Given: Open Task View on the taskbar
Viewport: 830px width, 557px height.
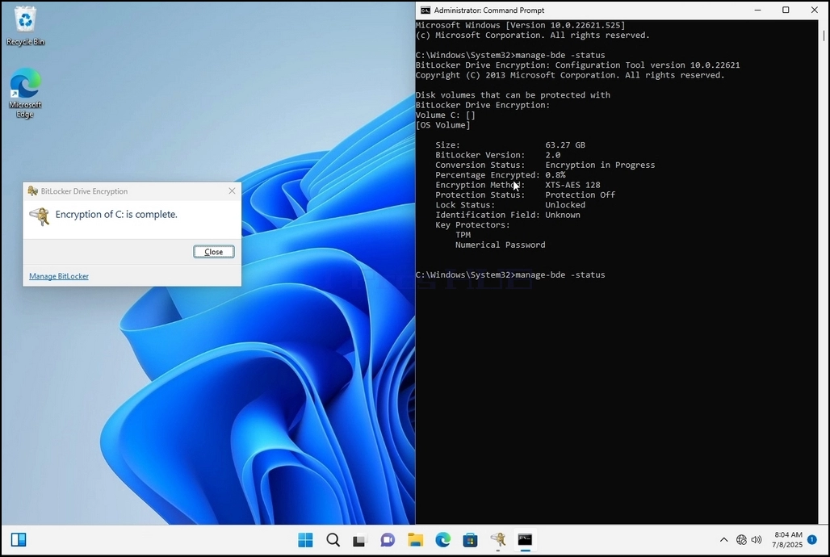Looking at the screenshot, I should 360,539.
